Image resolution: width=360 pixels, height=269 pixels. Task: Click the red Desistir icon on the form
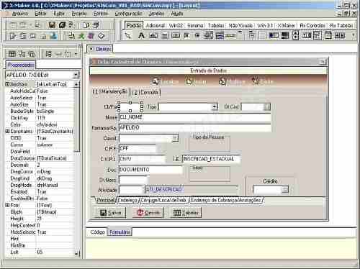(x=140, y=213)
